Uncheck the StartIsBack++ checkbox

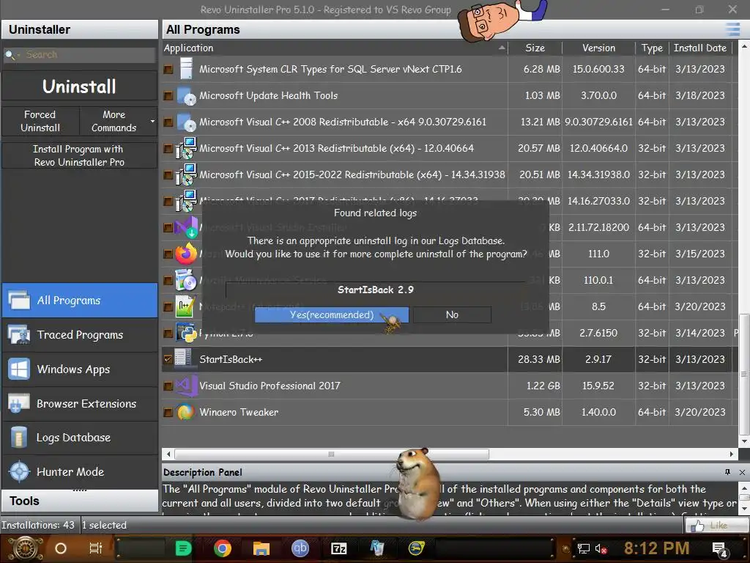pyautogui.click(x=168, y=359)
